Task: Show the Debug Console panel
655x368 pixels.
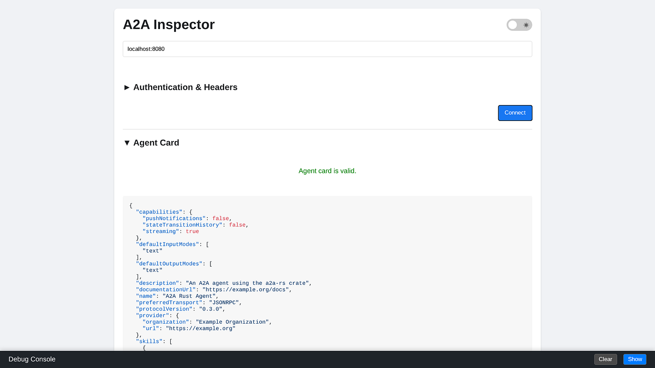Action: coord(635,359)
